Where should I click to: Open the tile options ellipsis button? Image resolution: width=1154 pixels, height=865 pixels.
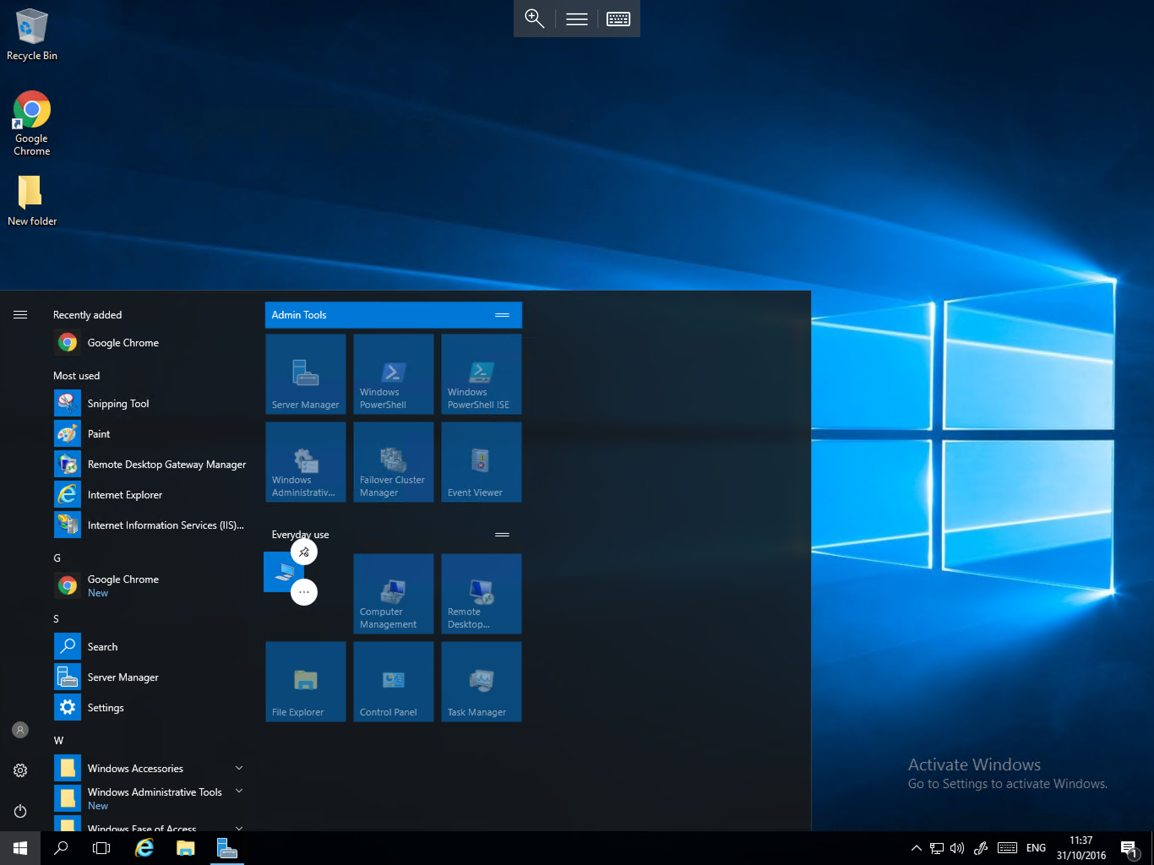click(304, 592)
